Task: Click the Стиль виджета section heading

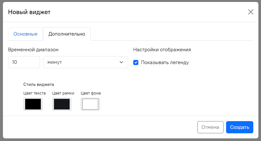Action: pyautogui.click(x=38, y=85)
